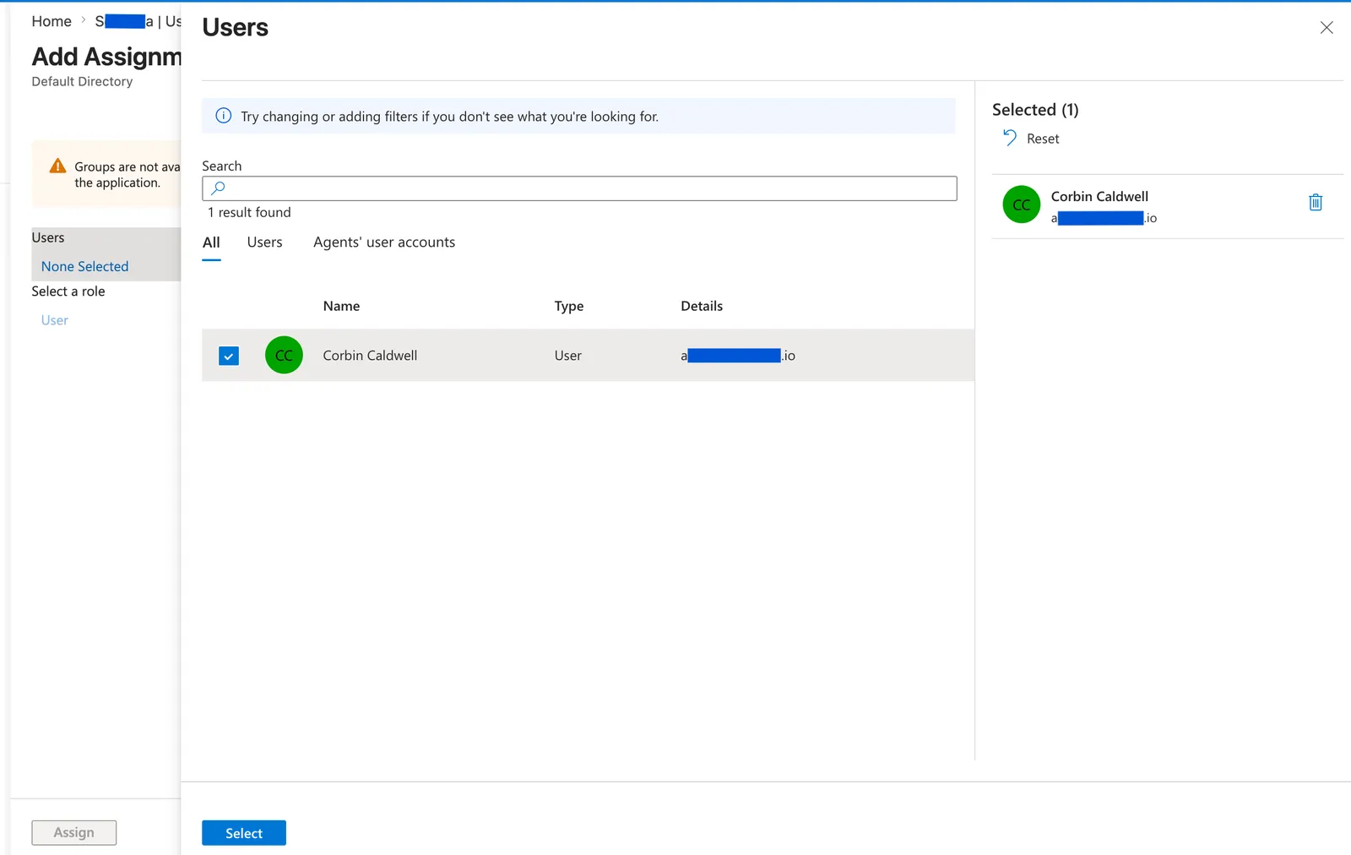Focus the Search input field
This screenshot has width=1351, height=855.
tap(579, 188)
